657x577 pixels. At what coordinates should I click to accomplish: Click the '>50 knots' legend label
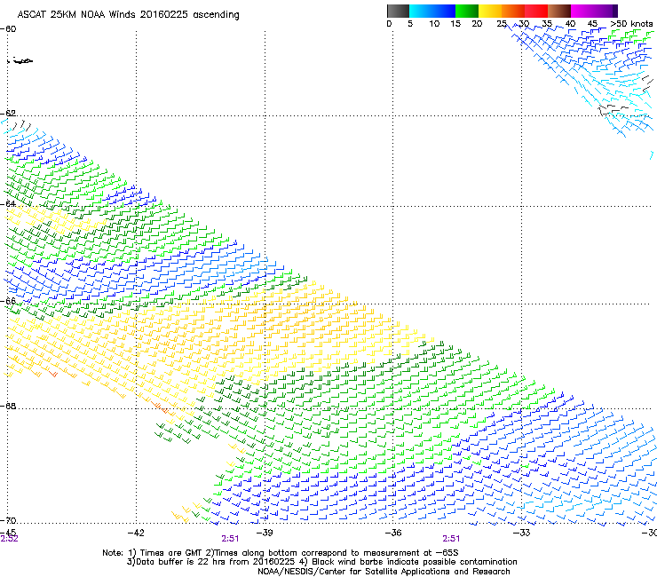pyautogui.click(x=631, y=24)
